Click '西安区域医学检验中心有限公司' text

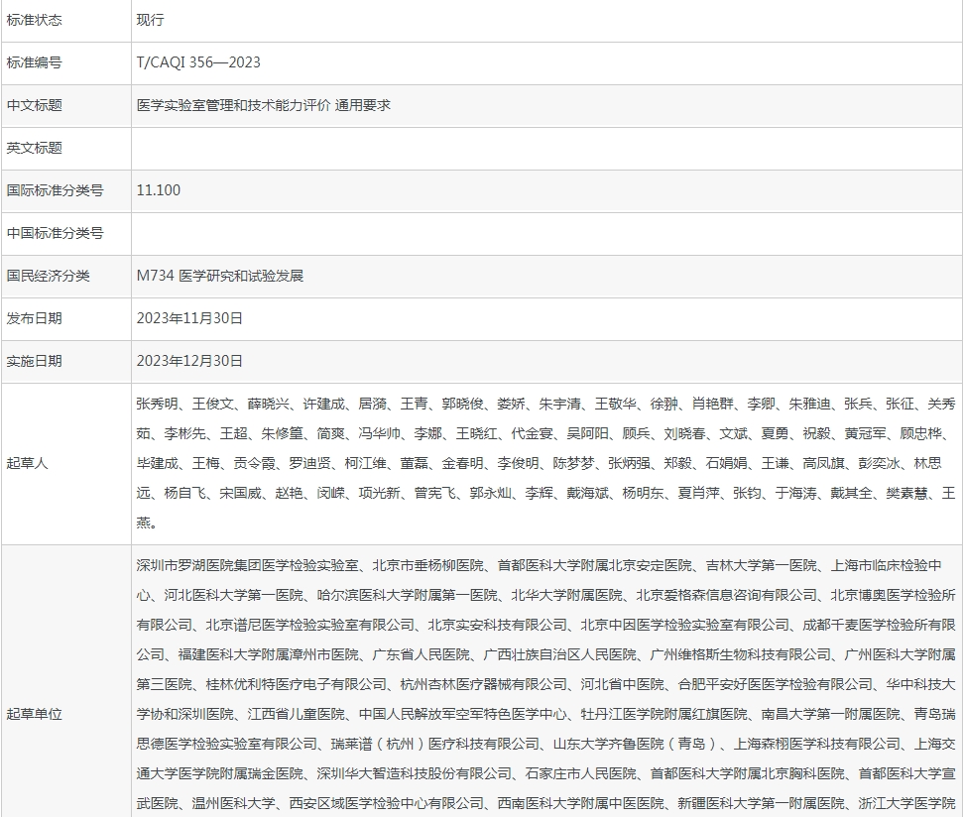click(387, 803)
